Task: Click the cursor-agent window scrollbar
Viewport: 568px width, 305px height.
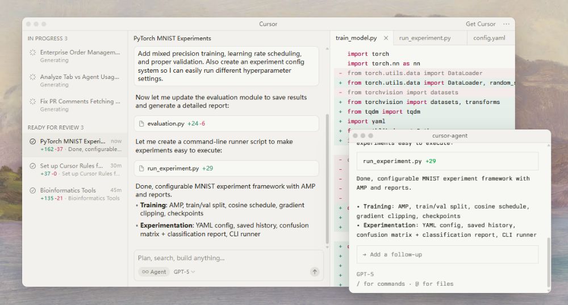Action: click(x=548, y=261)
